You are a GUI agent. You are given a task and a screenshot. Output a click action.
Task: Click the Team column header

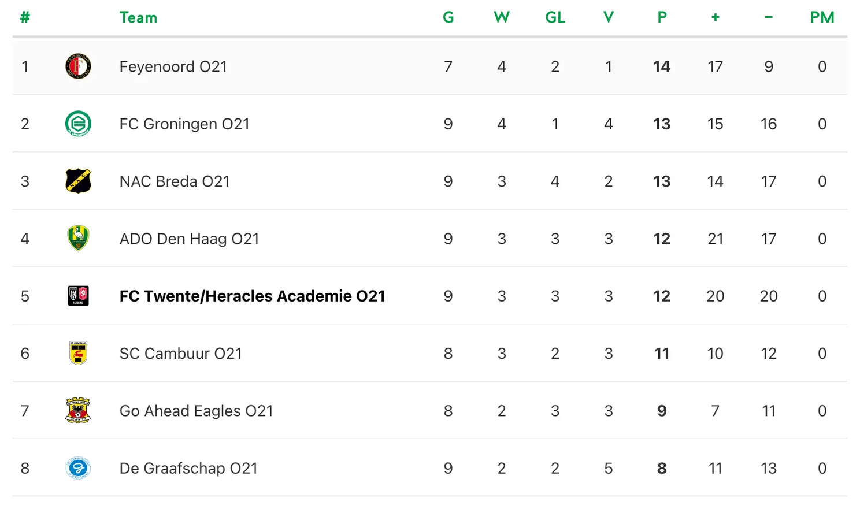pyautogui.click(x=138, y=18)
